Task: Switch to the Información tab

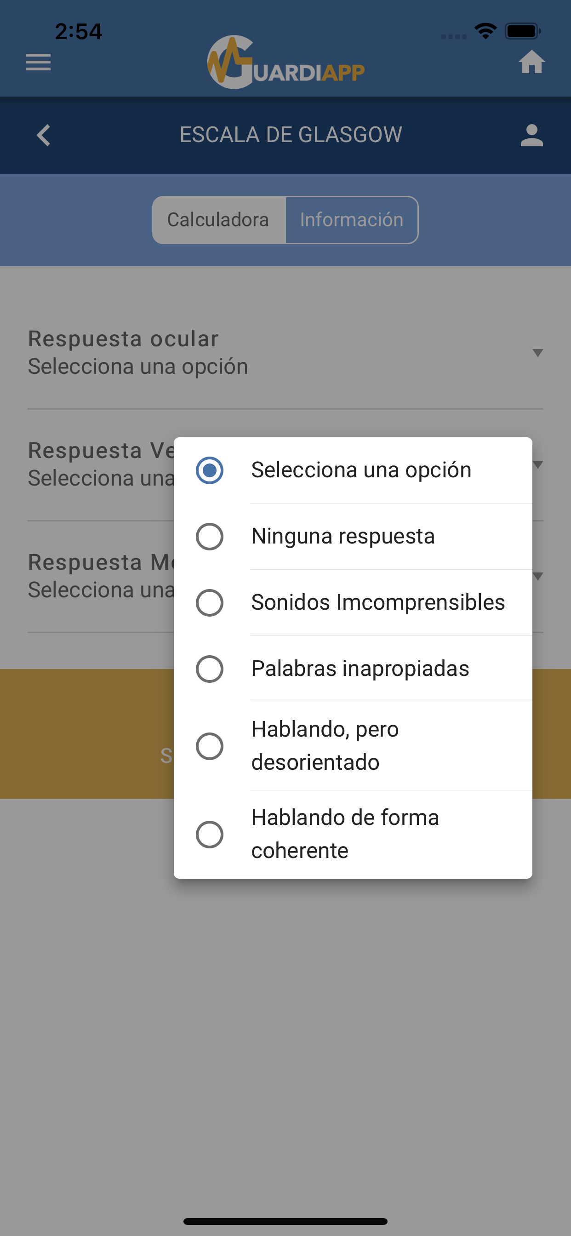Action: point(352,220)
